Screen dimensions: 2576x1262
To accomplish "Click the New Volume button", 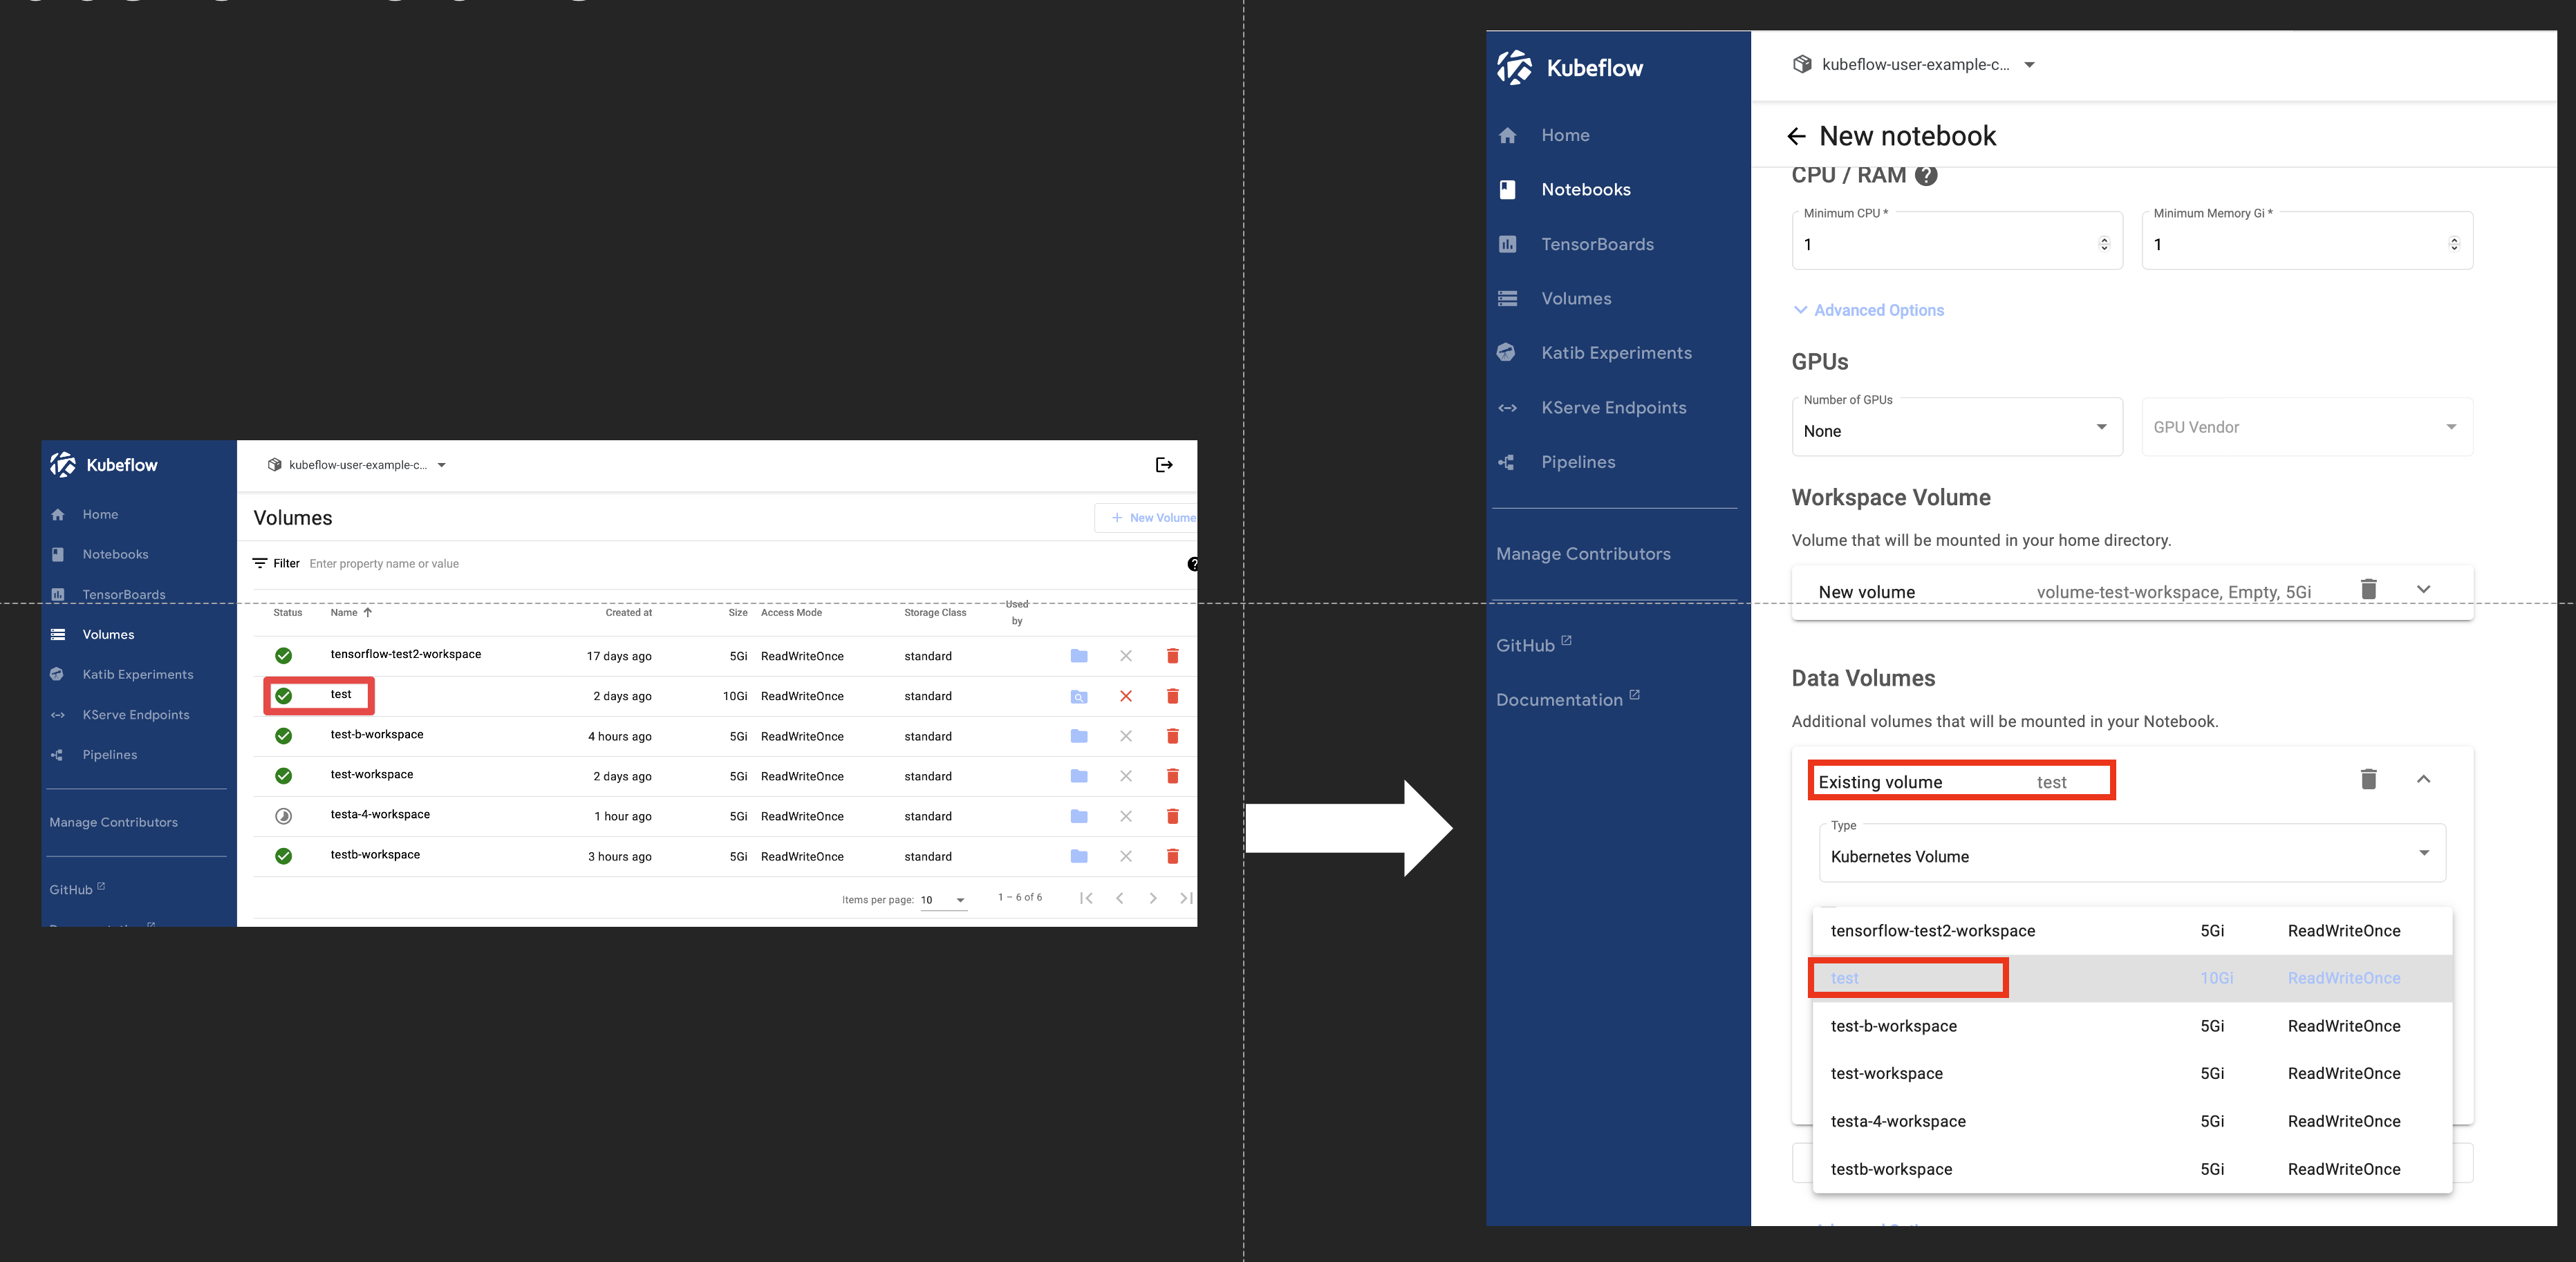I will (1151, 518).
